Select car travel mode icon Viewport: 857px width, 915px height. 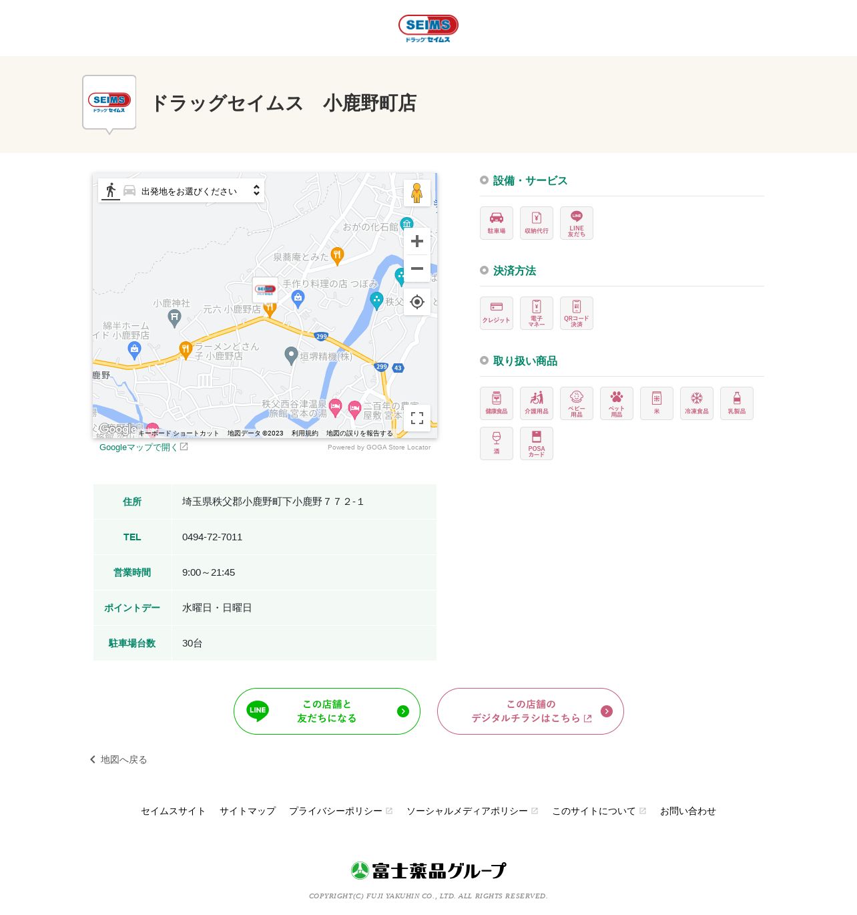click(129, 190)
